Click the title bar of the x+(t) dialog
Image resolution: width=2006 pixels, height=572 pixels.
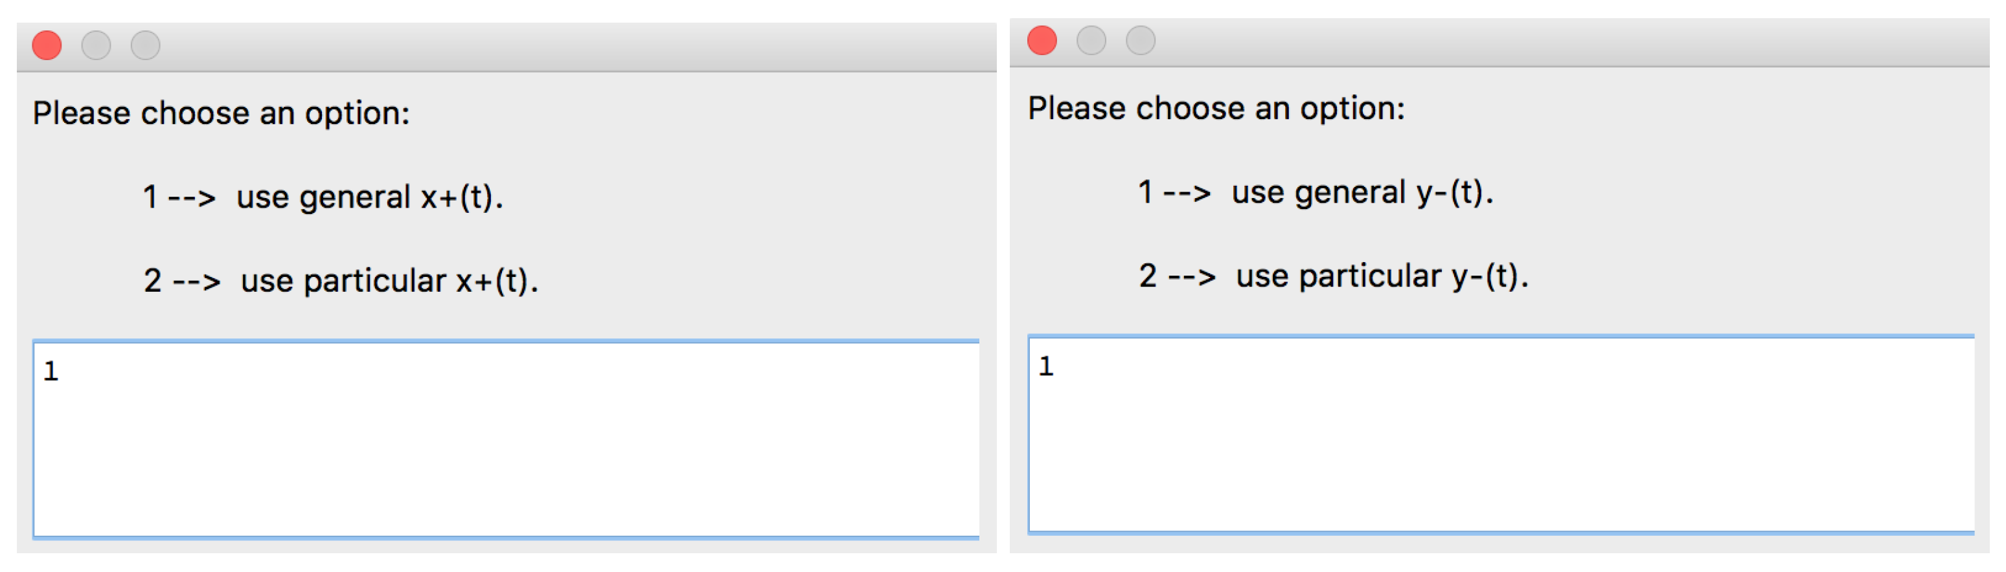pyautogui.click(x=545, y=45)
